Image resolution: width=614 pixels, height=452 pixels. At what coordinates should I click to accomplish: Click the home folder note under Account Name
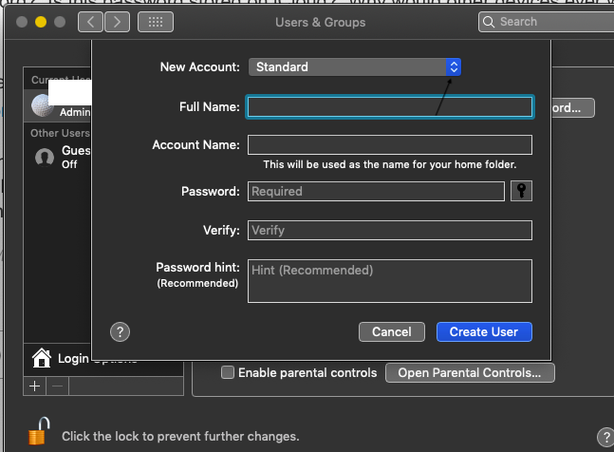click(x=390, y=164)
